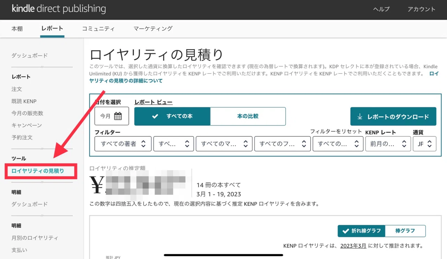Open the KENP レート 前月の... dropdown
The height and width of the screenshot is (259, 447).
pos(388,144)
